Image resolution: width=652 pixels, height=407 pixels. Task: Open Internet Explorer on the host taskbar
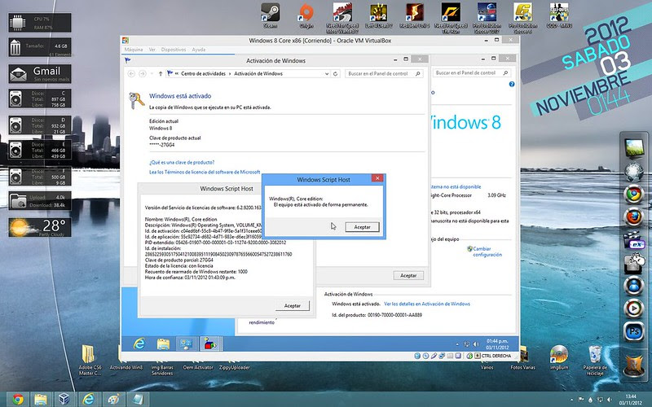[x=88, y=400]
